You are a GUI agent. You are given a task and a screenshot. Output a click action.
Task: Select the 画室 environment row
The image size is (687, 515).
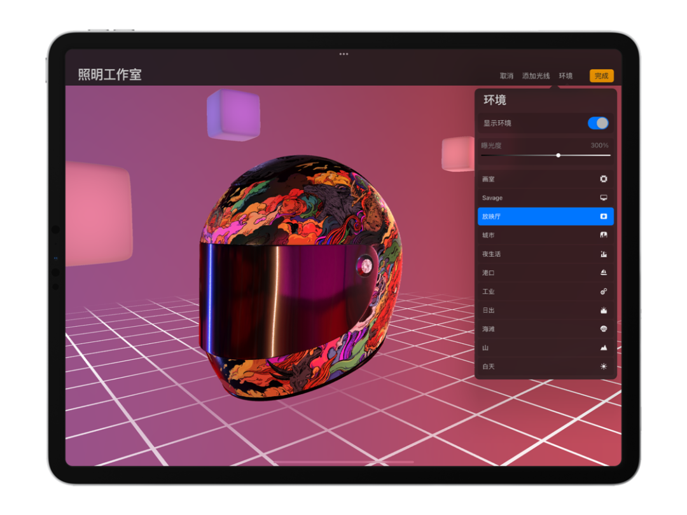tap(546, 179)
